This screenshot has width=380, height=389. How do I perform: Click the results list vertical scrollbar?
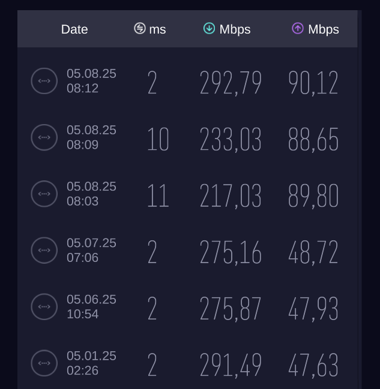(360, 198)
